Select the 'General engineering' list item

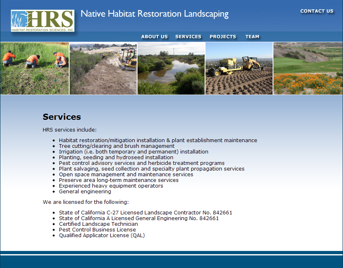[85, 191]
